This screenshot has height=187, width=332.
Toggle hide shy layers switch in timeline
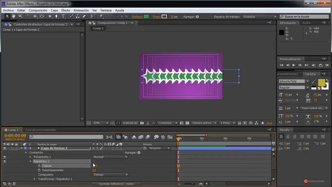point(134,137)
